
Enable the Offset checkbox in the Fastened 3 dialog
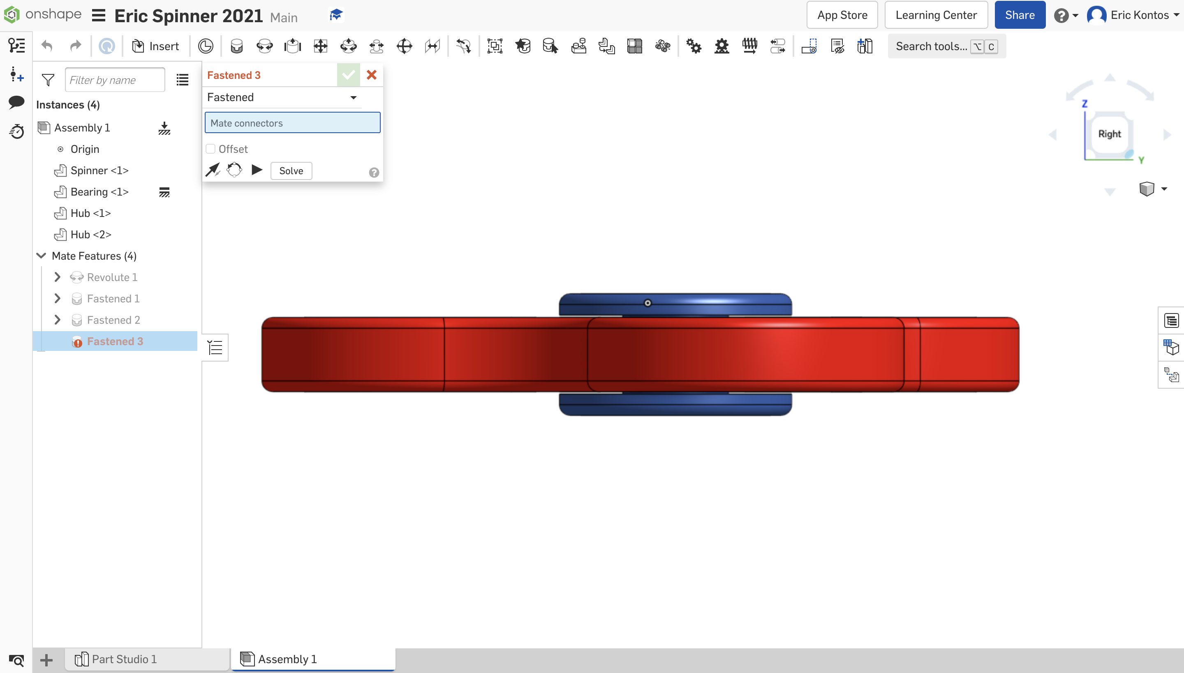(211, 148)
